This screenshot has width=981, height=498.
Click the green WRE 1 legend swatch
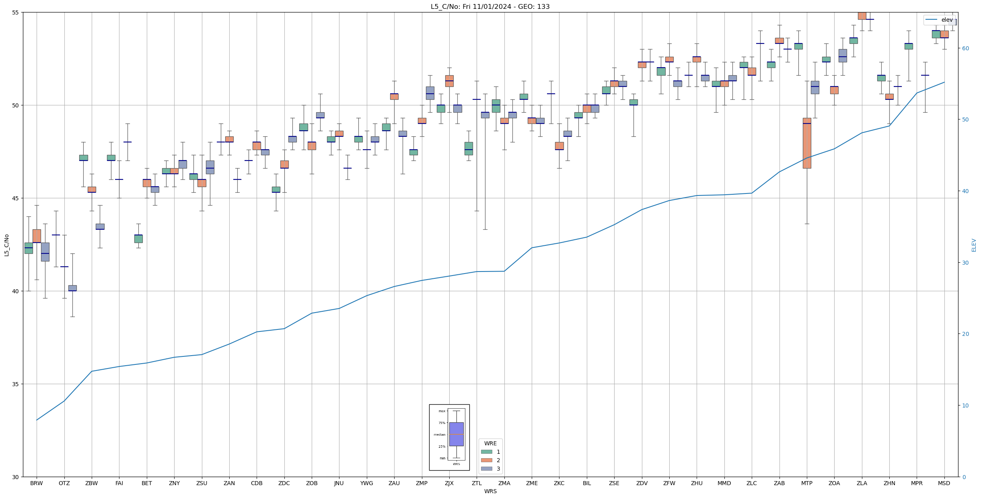point(486,452)
